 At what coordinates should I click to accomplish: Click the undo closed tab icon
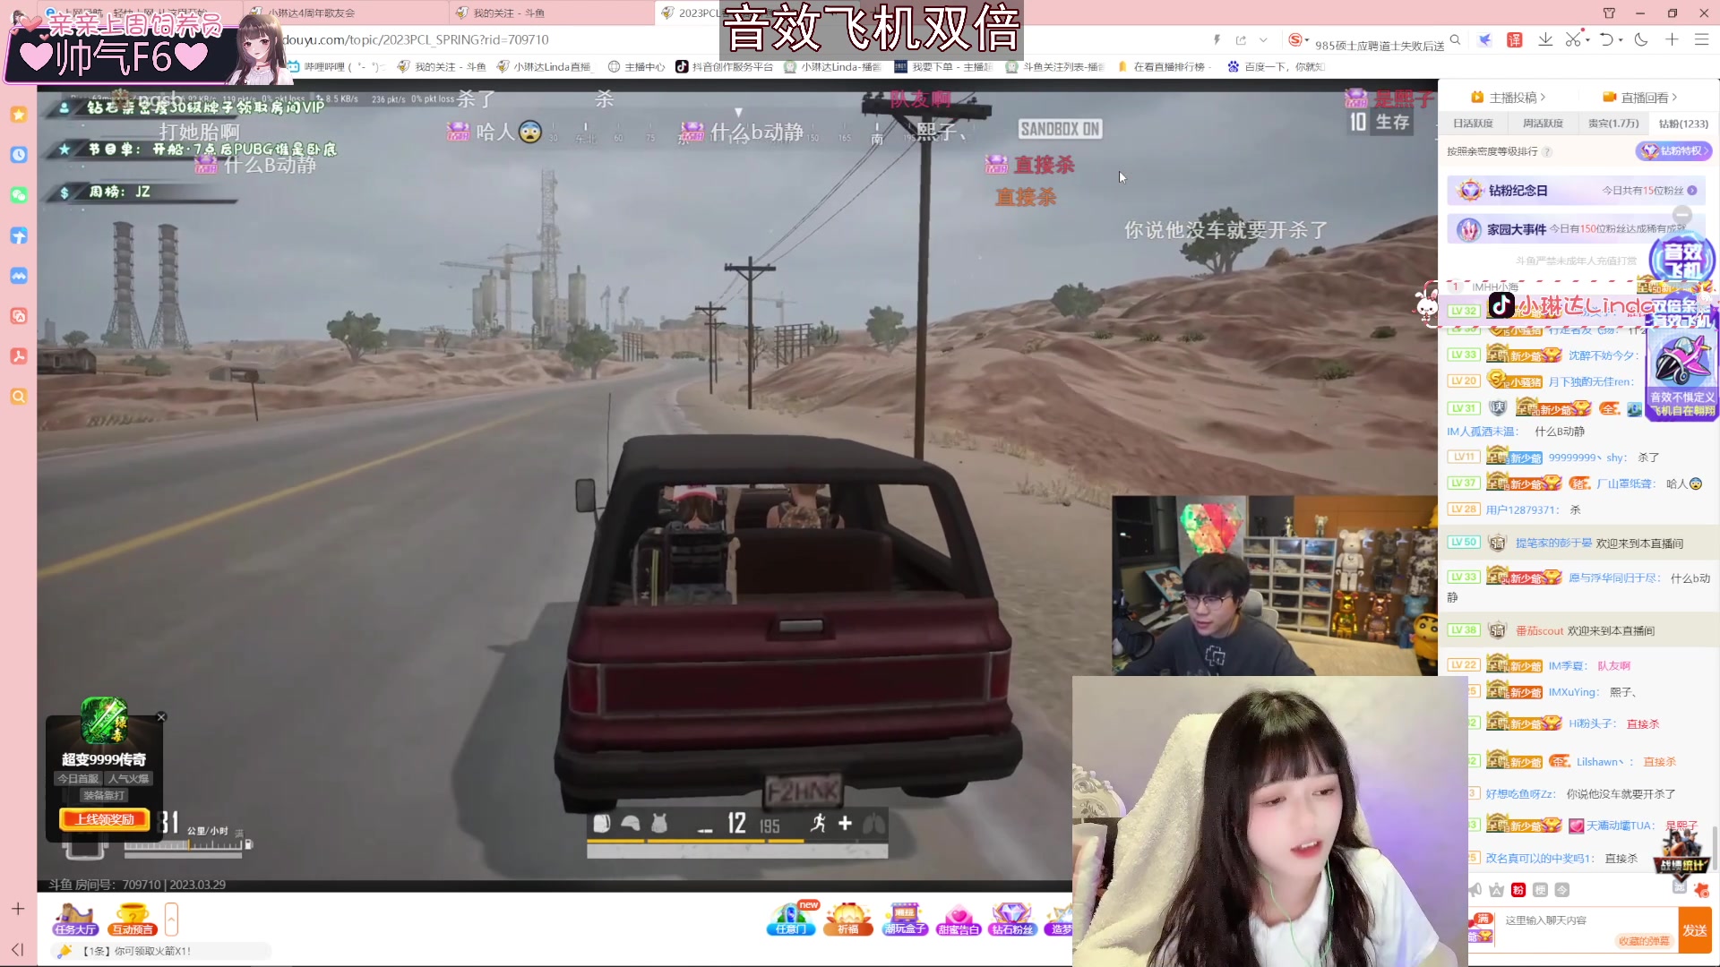pyautogui.click(x=1607, y=40)
